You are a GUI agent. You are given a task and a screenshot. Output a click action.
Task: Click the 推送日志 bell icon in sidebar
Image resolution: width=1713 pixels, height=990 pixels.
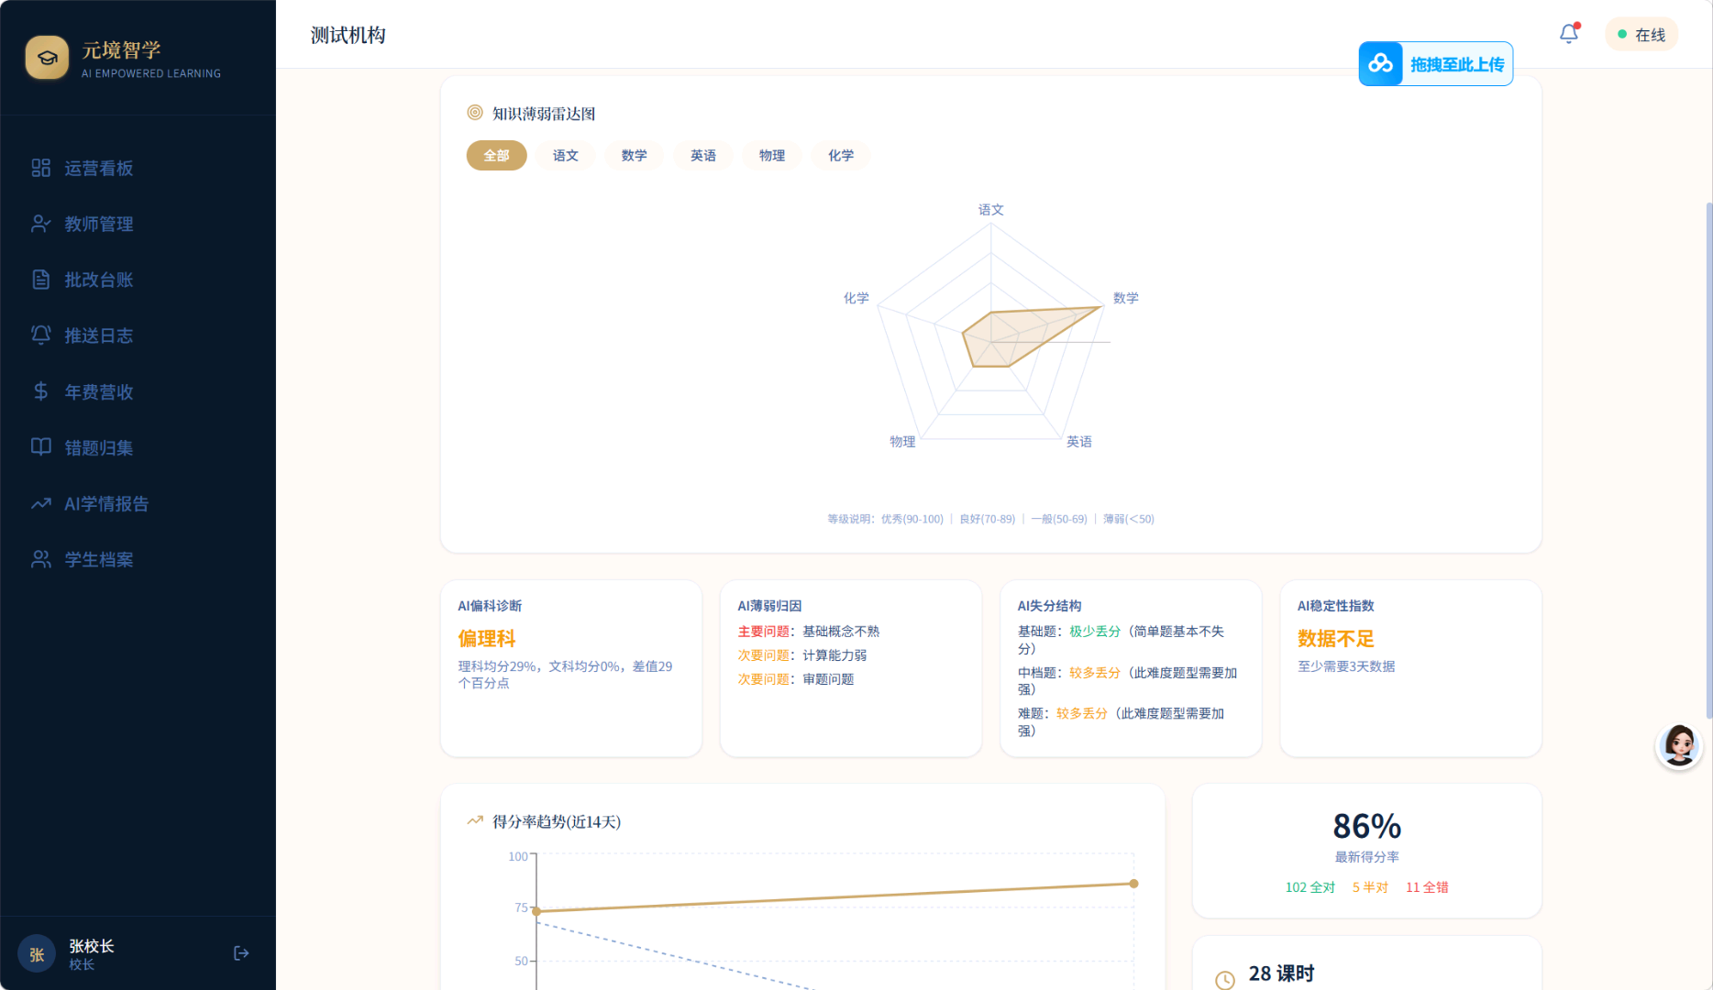(x=40, y=335)
